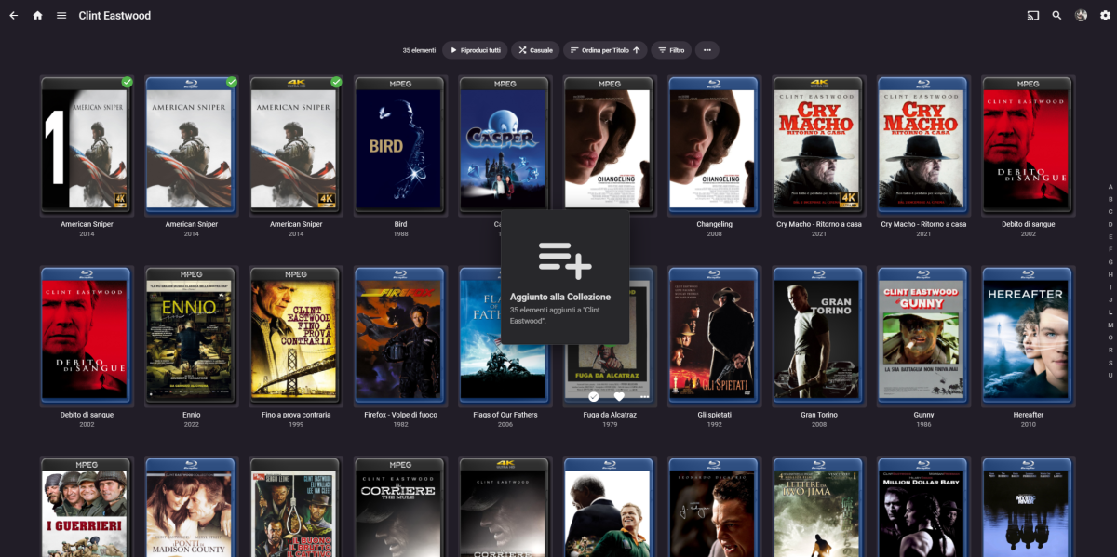Open the I Guerrieri poster
This screenshot has width=1117, height=557.
tap(87, 507)
